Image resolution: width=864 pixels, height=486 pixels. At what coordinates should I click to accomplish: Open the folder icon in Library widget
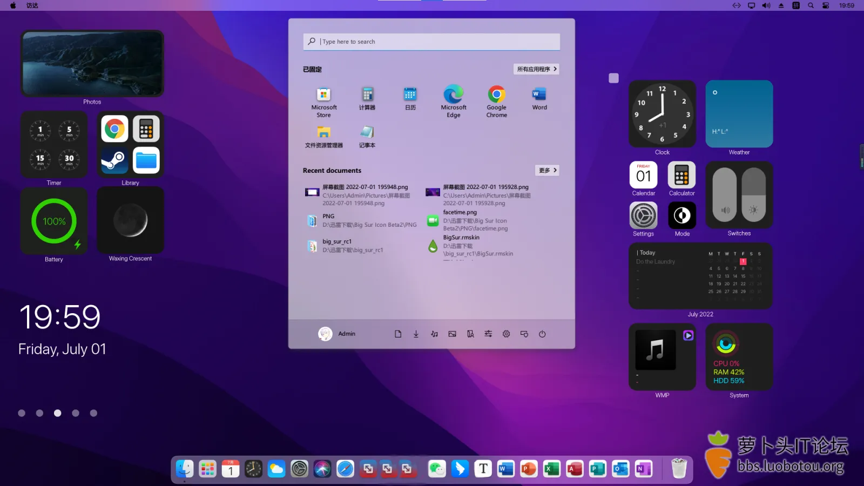point(146,160)
